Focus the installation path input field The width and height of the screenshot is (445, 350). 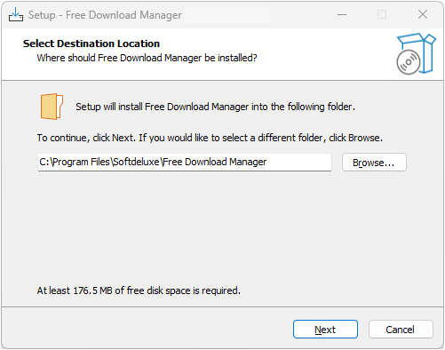click(185, 162)
